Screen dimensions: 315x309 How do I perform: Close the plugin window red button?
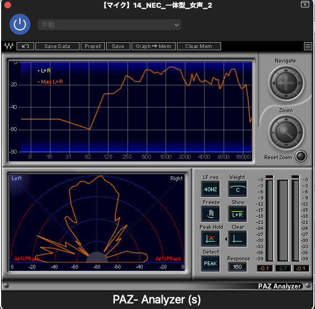pyautogui.click(x=8, y=5)
